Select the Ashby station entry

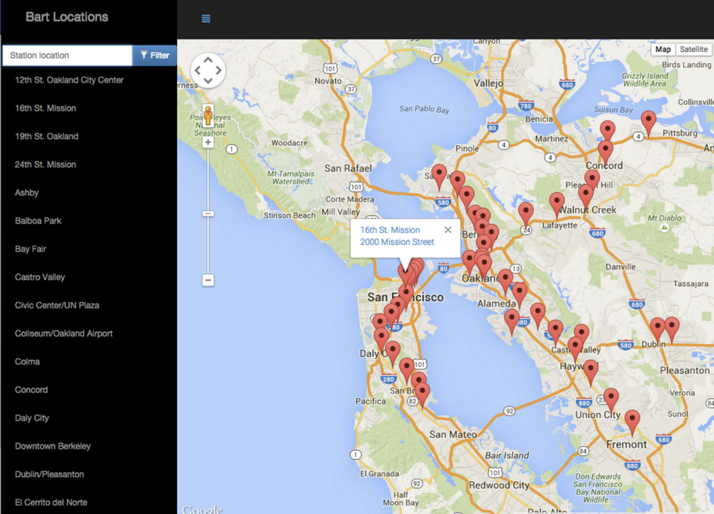click(27, 193)
